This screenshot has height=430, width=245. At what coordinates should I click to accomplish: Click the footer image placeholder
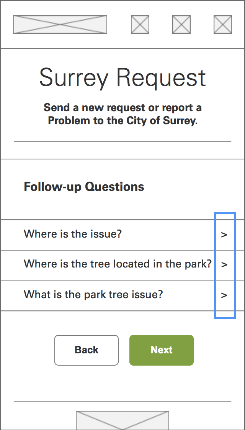point(122,420)
